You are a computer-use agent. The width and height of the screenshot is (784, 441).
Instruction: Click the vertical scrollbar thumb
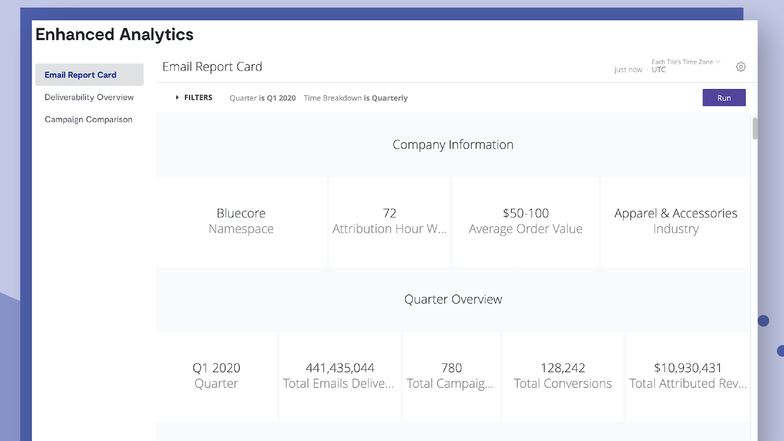[x=755, y=128]
